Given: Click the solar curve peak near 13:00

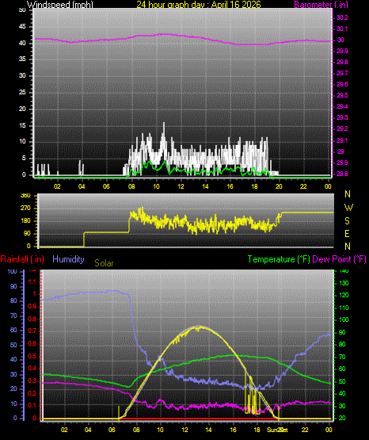Looking at the screenshot, I should (200, 327).
